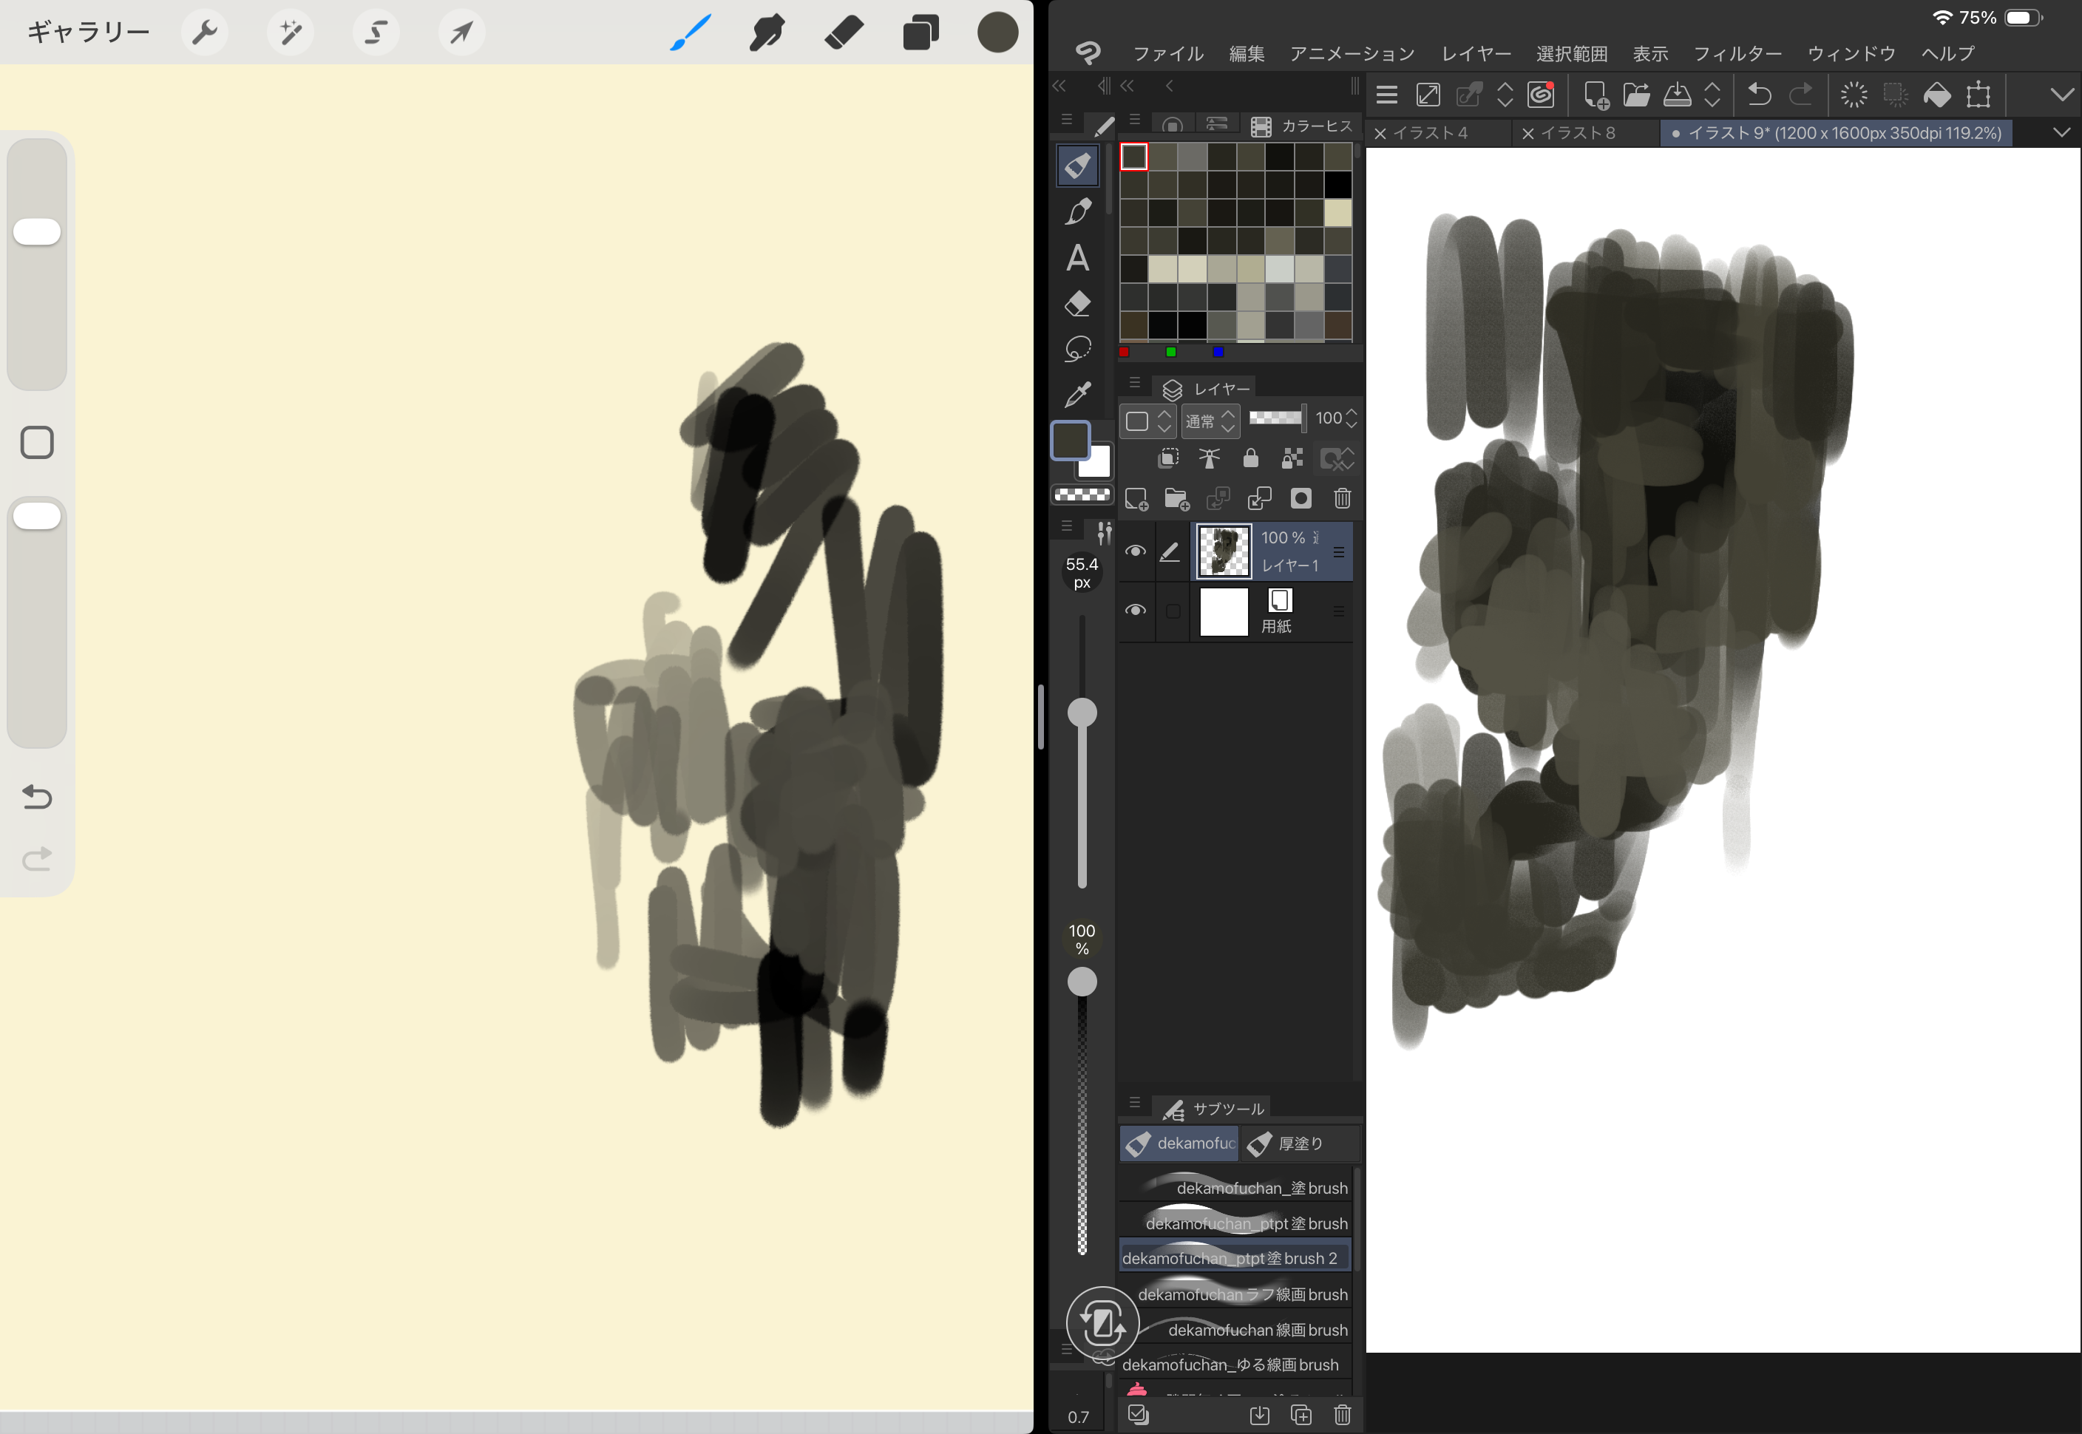Select the Procreate Smudge tool
Screen dimensions: 2082x1434
(767, 33)
